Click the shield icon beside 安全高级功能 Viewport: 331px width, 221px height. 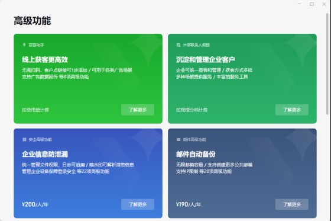pos(24,139)
